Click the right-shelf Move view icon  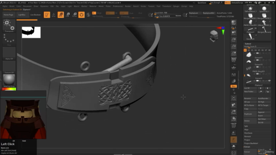point(234,105)
